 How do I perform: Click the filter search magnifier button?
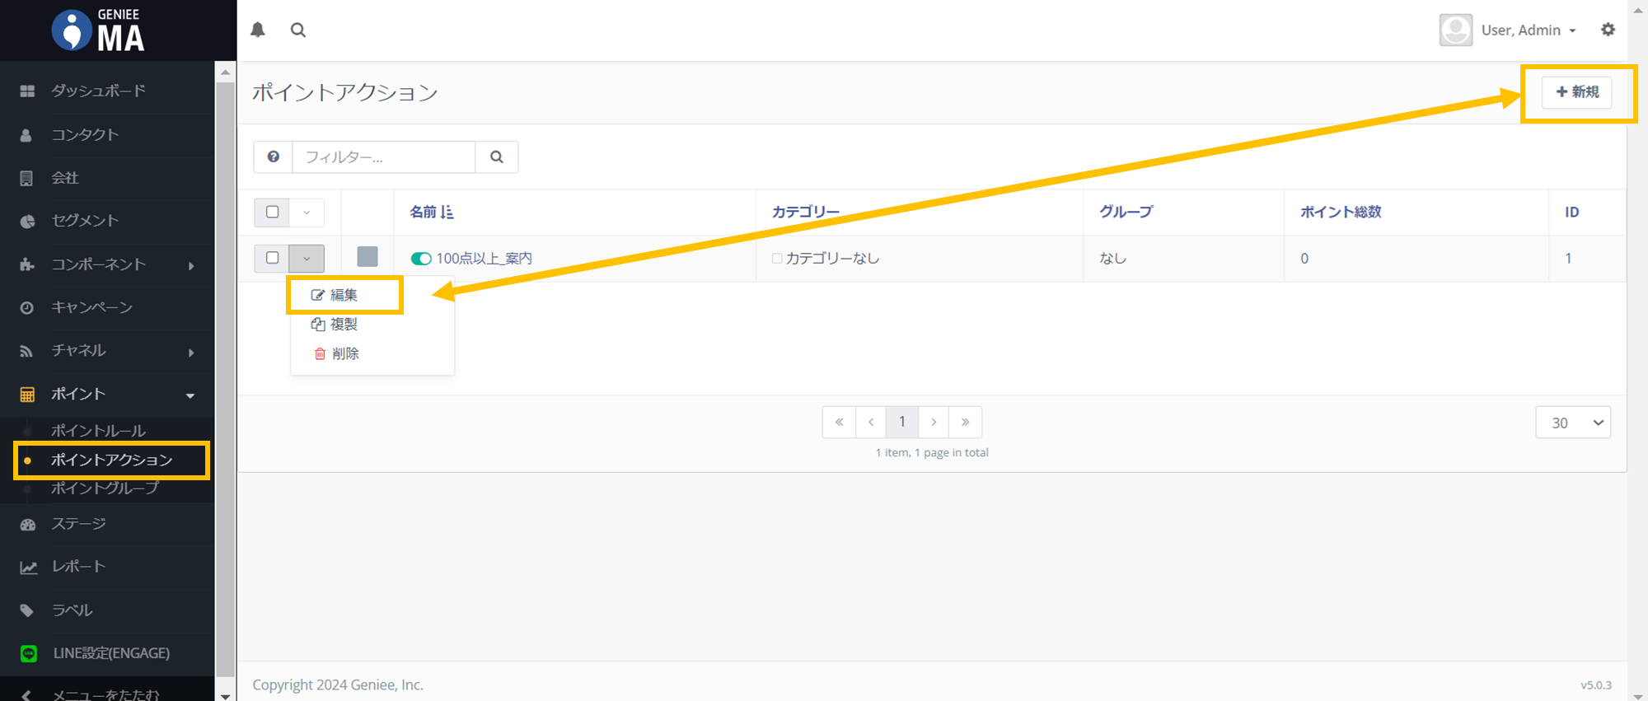pos(497,157)
